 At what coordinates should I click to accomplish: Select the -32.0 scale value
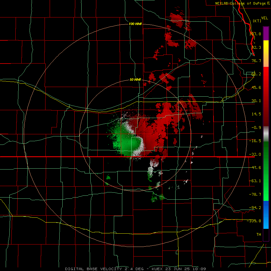255,154
